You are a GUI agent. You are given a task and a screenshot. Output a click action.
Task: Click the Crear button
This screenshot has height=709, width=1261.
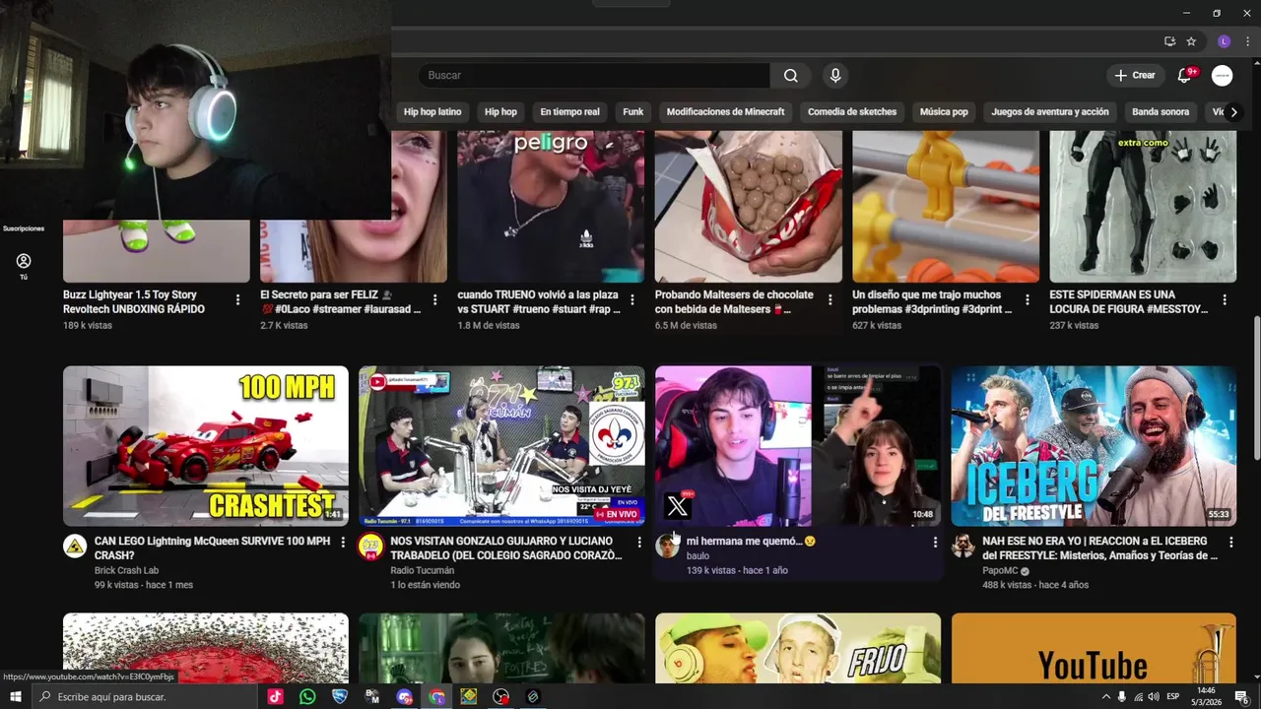1134,76
